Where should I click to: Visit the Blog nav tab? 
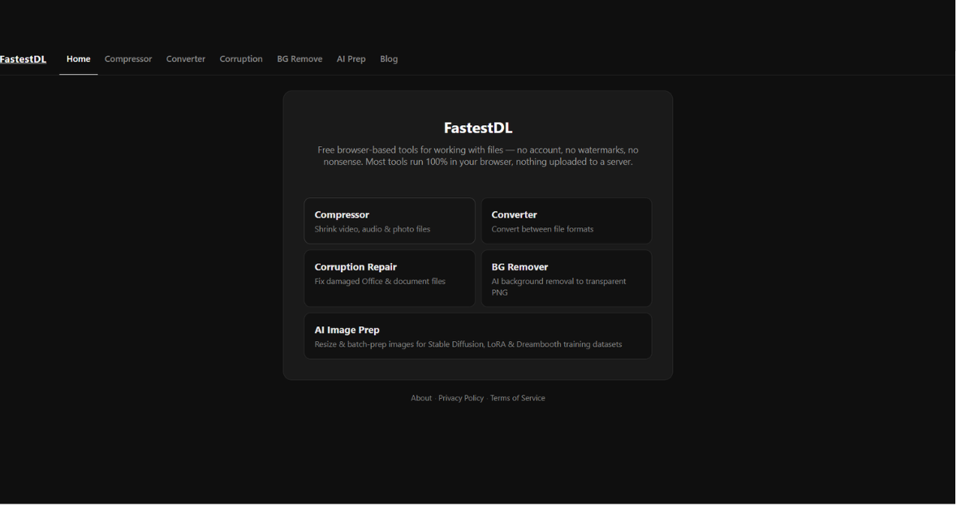(389, 59)
